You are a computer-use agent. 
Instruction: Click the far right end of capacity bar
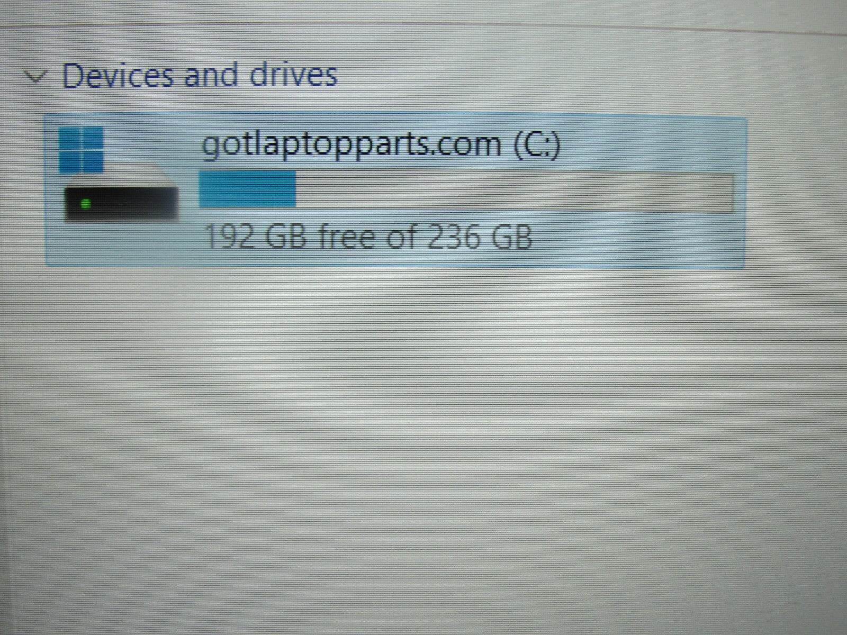[x=726, y=193]
